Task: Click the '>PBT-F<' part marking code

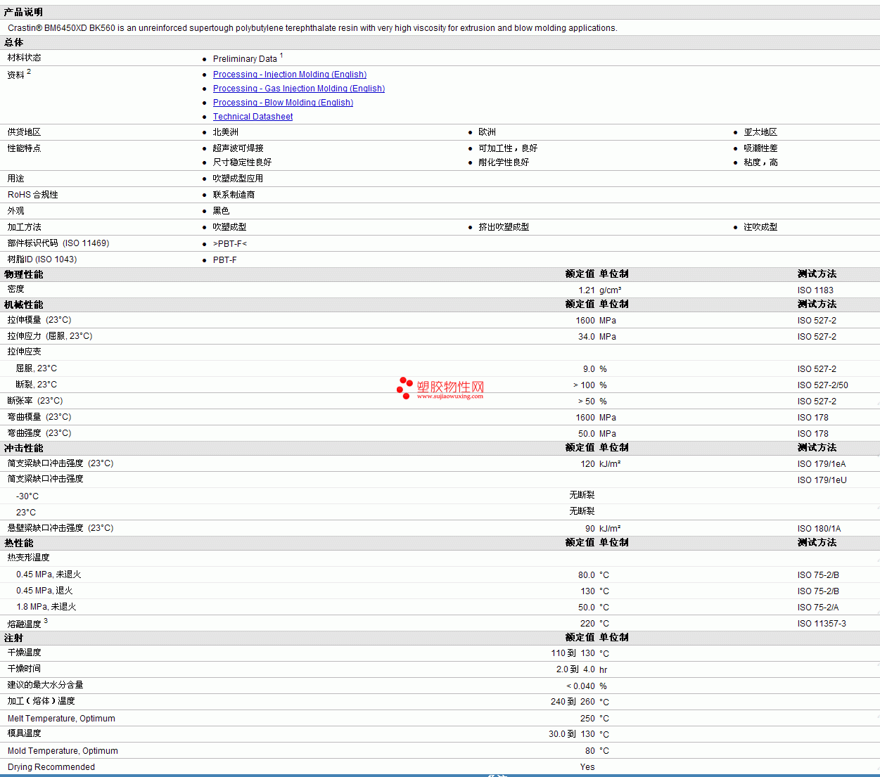Action: point(230,244)
